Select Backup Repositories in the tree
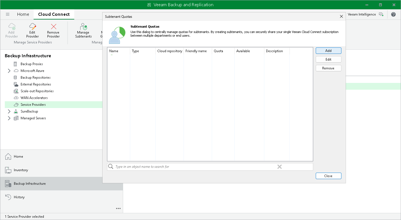 36,78
